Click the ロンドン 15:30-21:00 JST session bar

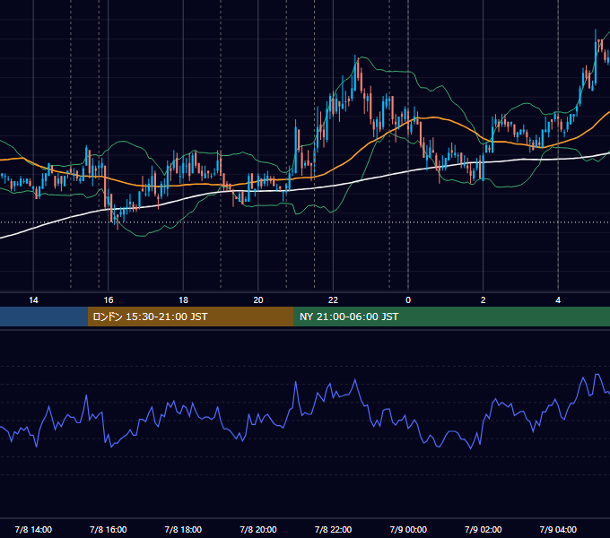coord(190,317)
